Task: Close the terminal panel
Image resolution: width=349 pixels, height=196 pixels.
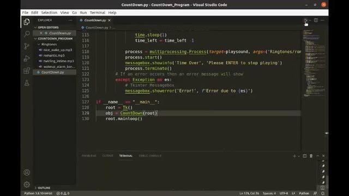Action: (x=323, y=156)
